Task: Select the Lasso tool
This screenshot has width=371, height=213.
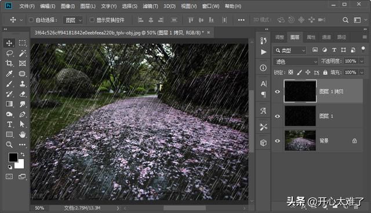Action: tap(9, 53)
